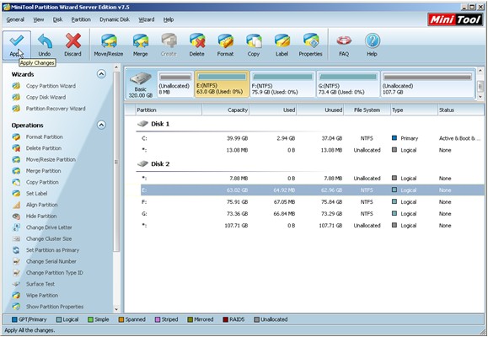Viewport: 488px width, 337px height.
Task: Click the Discard red X icon
Action: click(x=72, y=40)
